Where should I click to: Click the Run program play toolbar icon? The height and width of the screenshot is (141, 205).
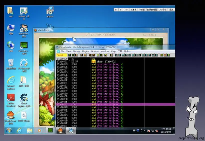(82, 55)
